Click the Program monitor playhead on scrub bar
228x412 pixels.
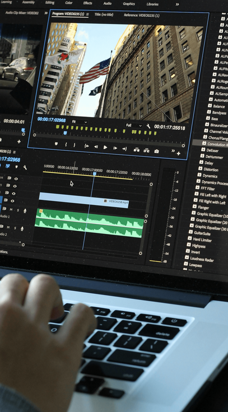point(65,133)
